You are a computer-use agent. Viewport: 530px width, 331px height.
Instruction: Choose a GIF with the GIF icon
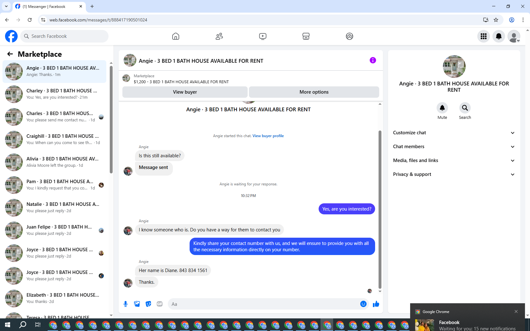coord(160,304)
